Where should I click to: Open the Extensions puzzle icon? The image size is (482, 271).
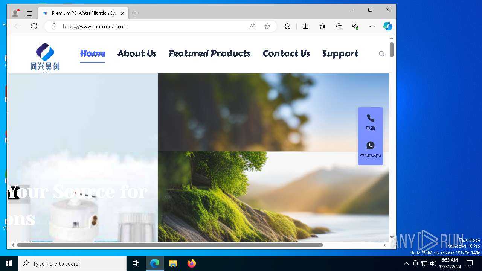tap(287, 26)
